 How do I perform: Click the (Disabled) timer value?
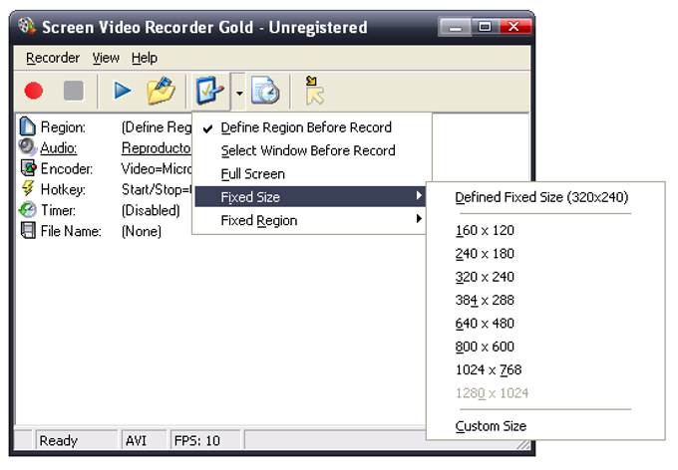[151, 210]
